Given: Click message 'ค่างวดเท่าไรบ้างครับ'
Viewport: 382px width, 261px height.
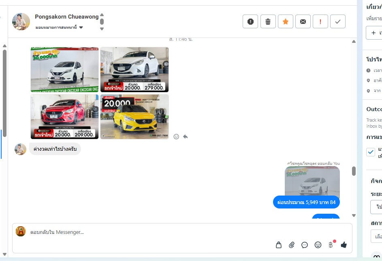Looking at the screenshot, I should pyautogui.click(x=55, y=149).
